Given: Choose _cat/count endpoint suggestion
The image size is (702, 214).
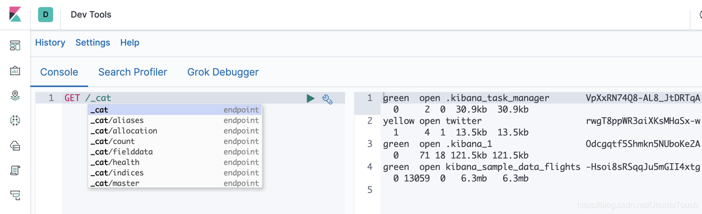Looking at the screenshot, I should (175, 141).
